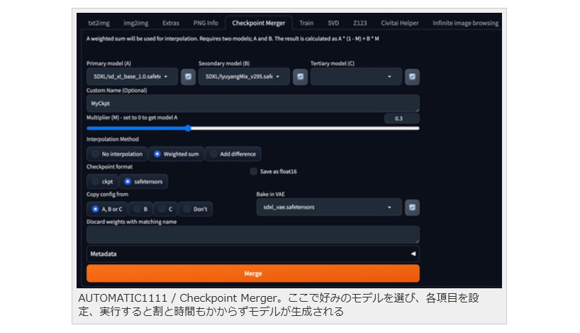Expand the Metadata section

(252, 253)
